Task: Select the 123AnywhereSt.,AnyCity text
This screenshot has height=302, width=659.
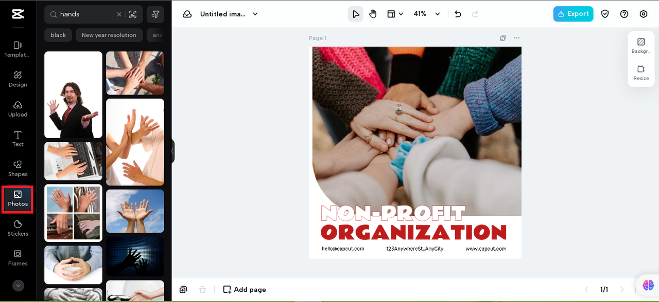Action: click(x=414, y=249)
